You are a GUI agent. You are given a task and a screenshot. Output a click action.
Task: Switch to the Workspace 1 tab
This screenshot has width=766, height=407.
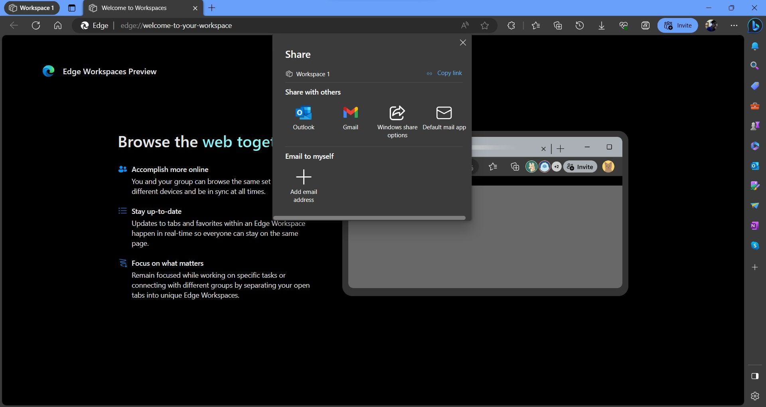coord(32,8)
